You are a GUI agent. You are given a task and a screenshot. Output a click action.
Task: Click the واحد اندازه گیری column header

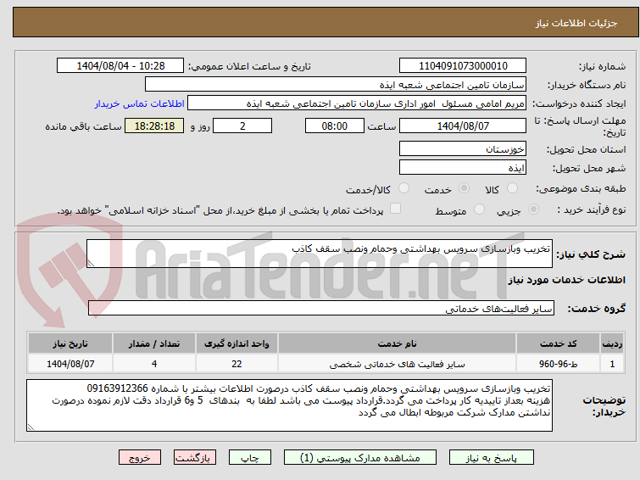[237, 343]
